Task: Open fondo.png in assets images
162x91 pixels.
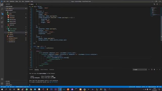Action: [x=12, y=31]
